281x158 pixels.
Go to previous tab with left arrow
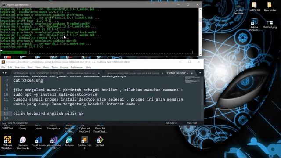(x=3, y=73)
